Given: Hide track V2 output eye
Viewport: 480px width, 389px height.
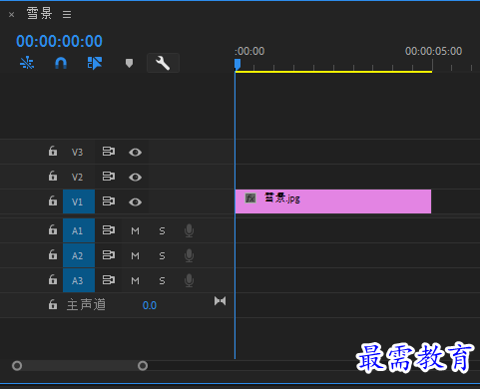Looking at the screenshot, I should click(135, 178).
